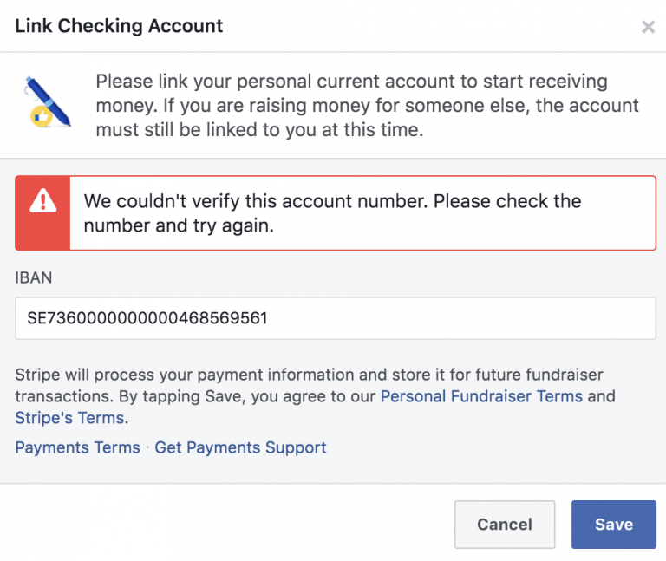Focus the IBAN input field
The width and height of the screenshot is (666, 561).
(x=335, y=318)
